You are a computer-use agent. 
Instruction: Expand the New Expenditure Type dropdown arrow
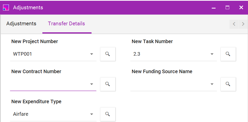[92, 114]
